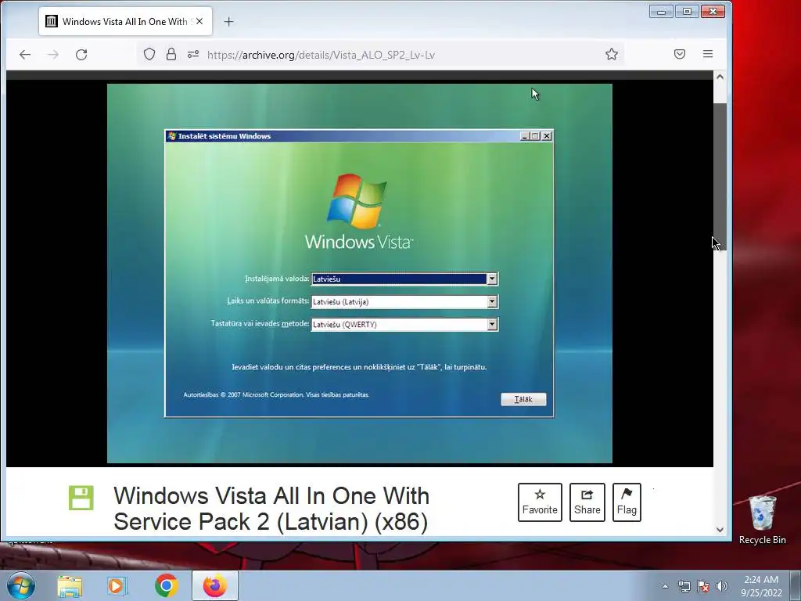801x601 pixels.
Task: Click the vertical scrollbar thumb
Action: click(720, 176)
